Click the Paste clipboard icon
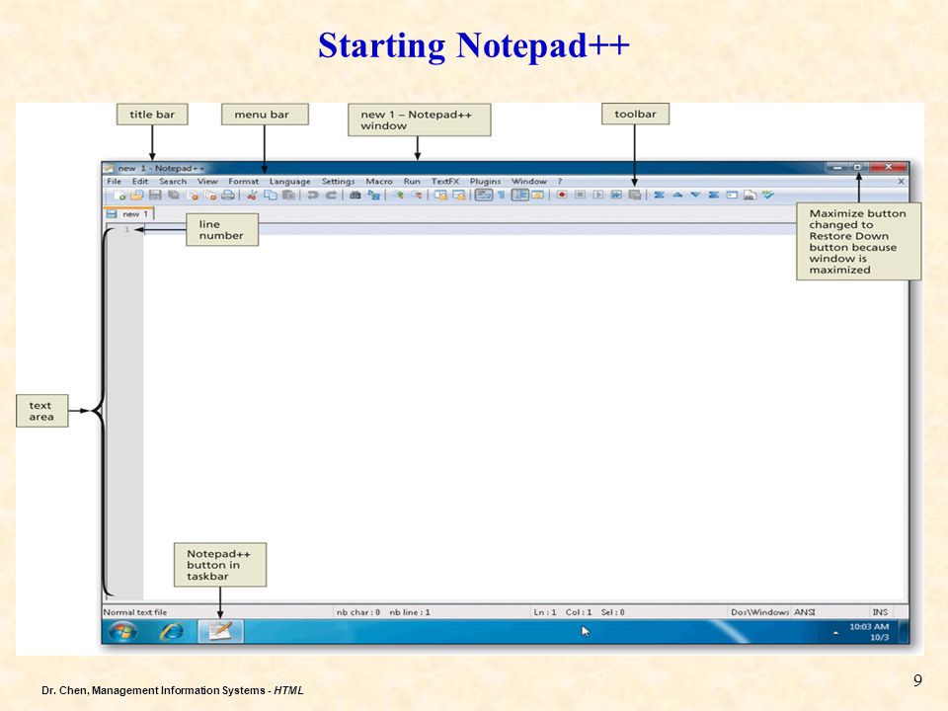The height and width of the screenshot is (711, 948). (288, 196)
